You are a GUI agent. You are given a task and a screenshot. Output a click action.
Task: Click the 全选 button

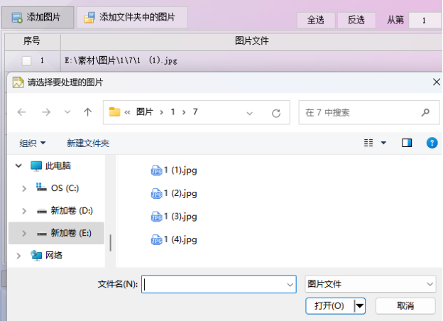316,20
